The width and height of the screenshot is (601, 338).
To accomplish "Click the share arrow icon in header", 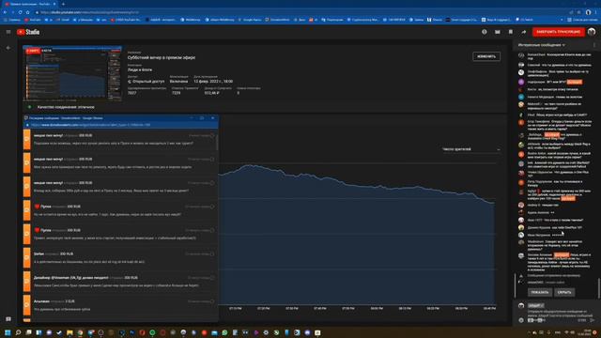I will [x=524, y=32].
